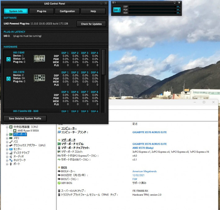Click the DSP usage meter bar
Viewport: 220px width, 210px height.
[154, 7]
